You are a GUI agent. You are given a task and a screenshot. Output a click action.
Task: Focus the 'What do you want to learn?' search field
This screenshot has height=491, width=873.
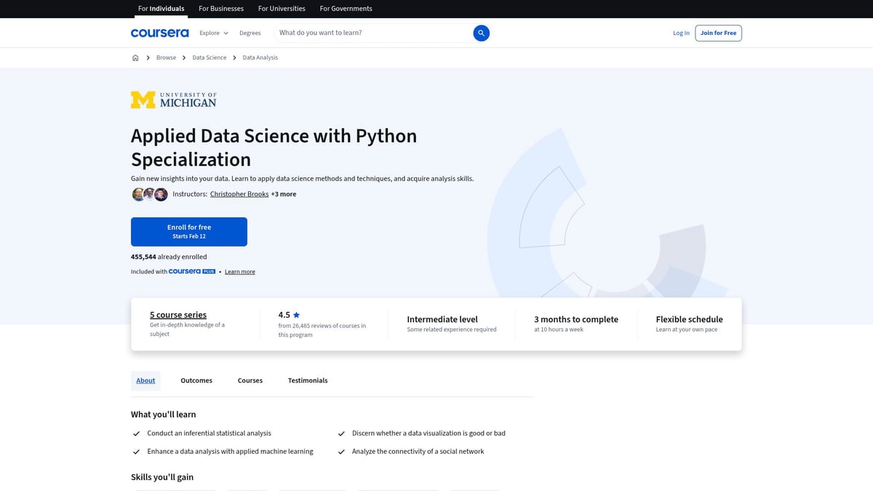point(374,33)
